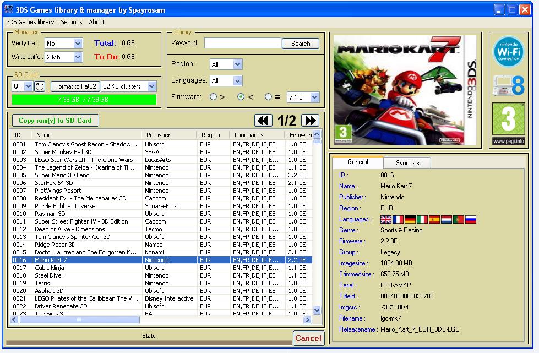The height and width of the screenshot is (353, 539).
Task: Go to next library page arrow
Action: click(x=310, y=120)
